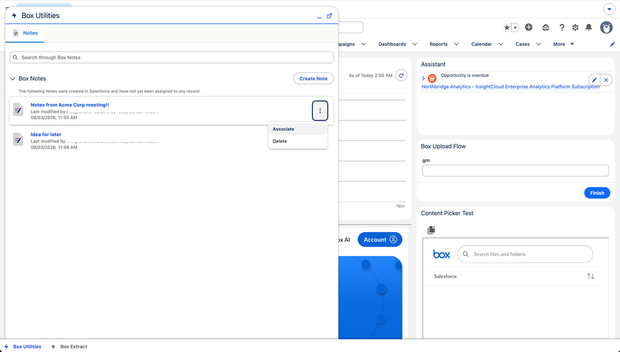Click the sort arrows in Salesforce folder row
620x352 pixels.
591,276
